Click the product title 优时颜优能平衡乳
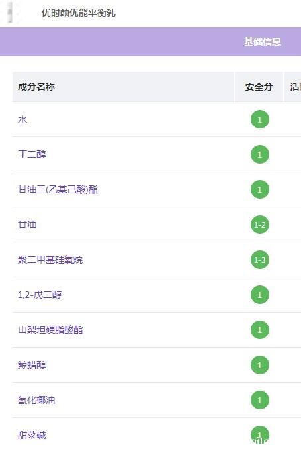Image resolution: width=301 pixels, height=451 pixels. point(79,13)
